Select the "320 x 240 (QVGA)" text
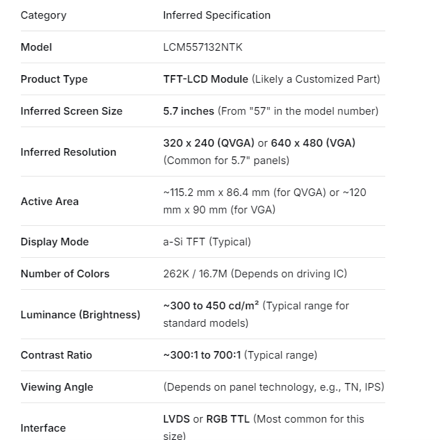Screen dimensions: 443x440 coord(208,143)
